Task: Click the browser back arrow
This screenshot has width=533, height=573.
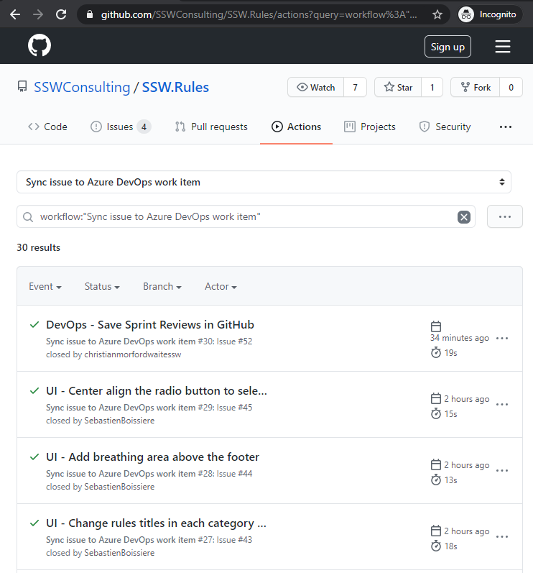Action: click(15, 14)
